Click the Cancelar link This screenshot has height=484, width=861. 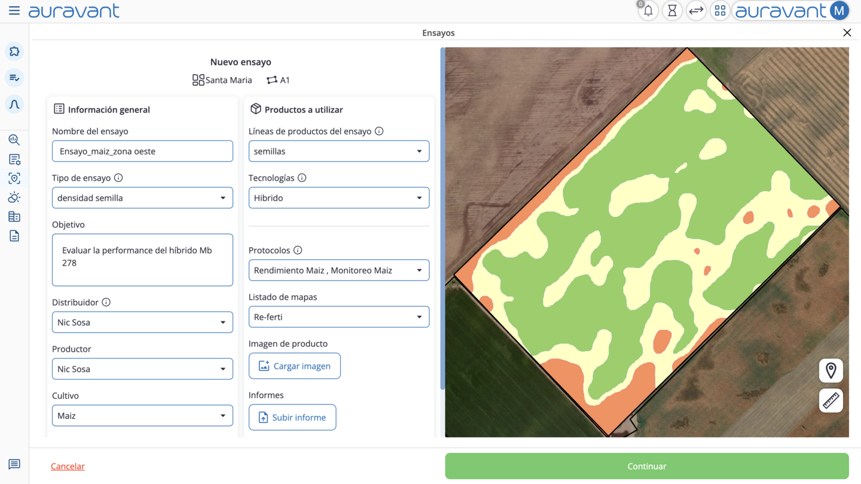68,466
